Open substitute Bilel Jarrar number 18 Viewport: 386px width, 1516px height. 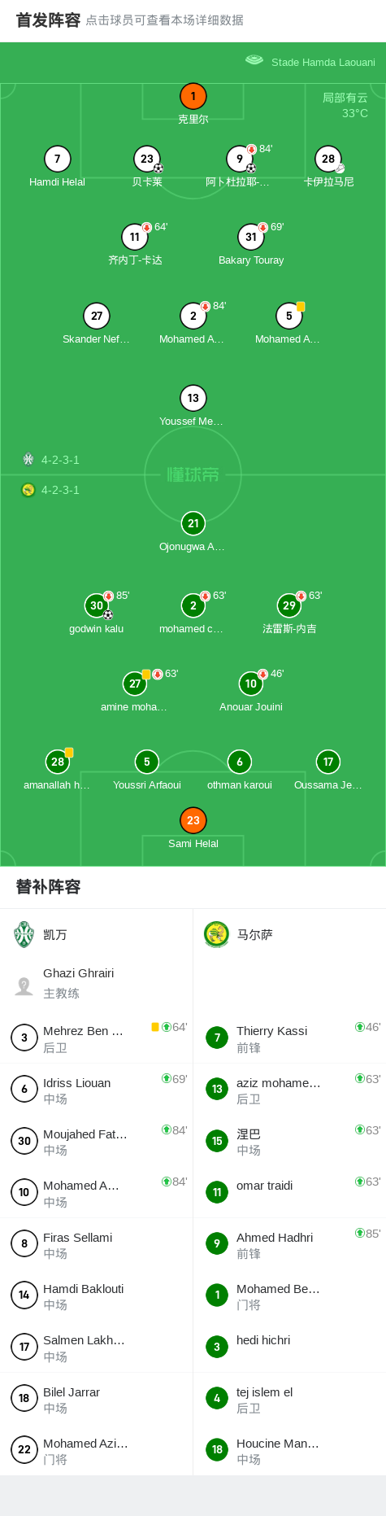coord(96,1399)
